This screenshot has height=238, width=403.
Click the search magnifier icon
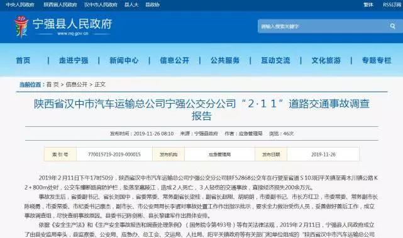pyautogui.click(x=392, y=26)
